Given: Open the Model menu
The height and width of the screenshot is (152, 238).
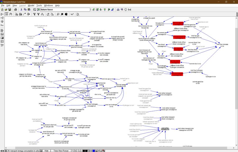Looking at the screenshot, I should click(x=31, y=5).
